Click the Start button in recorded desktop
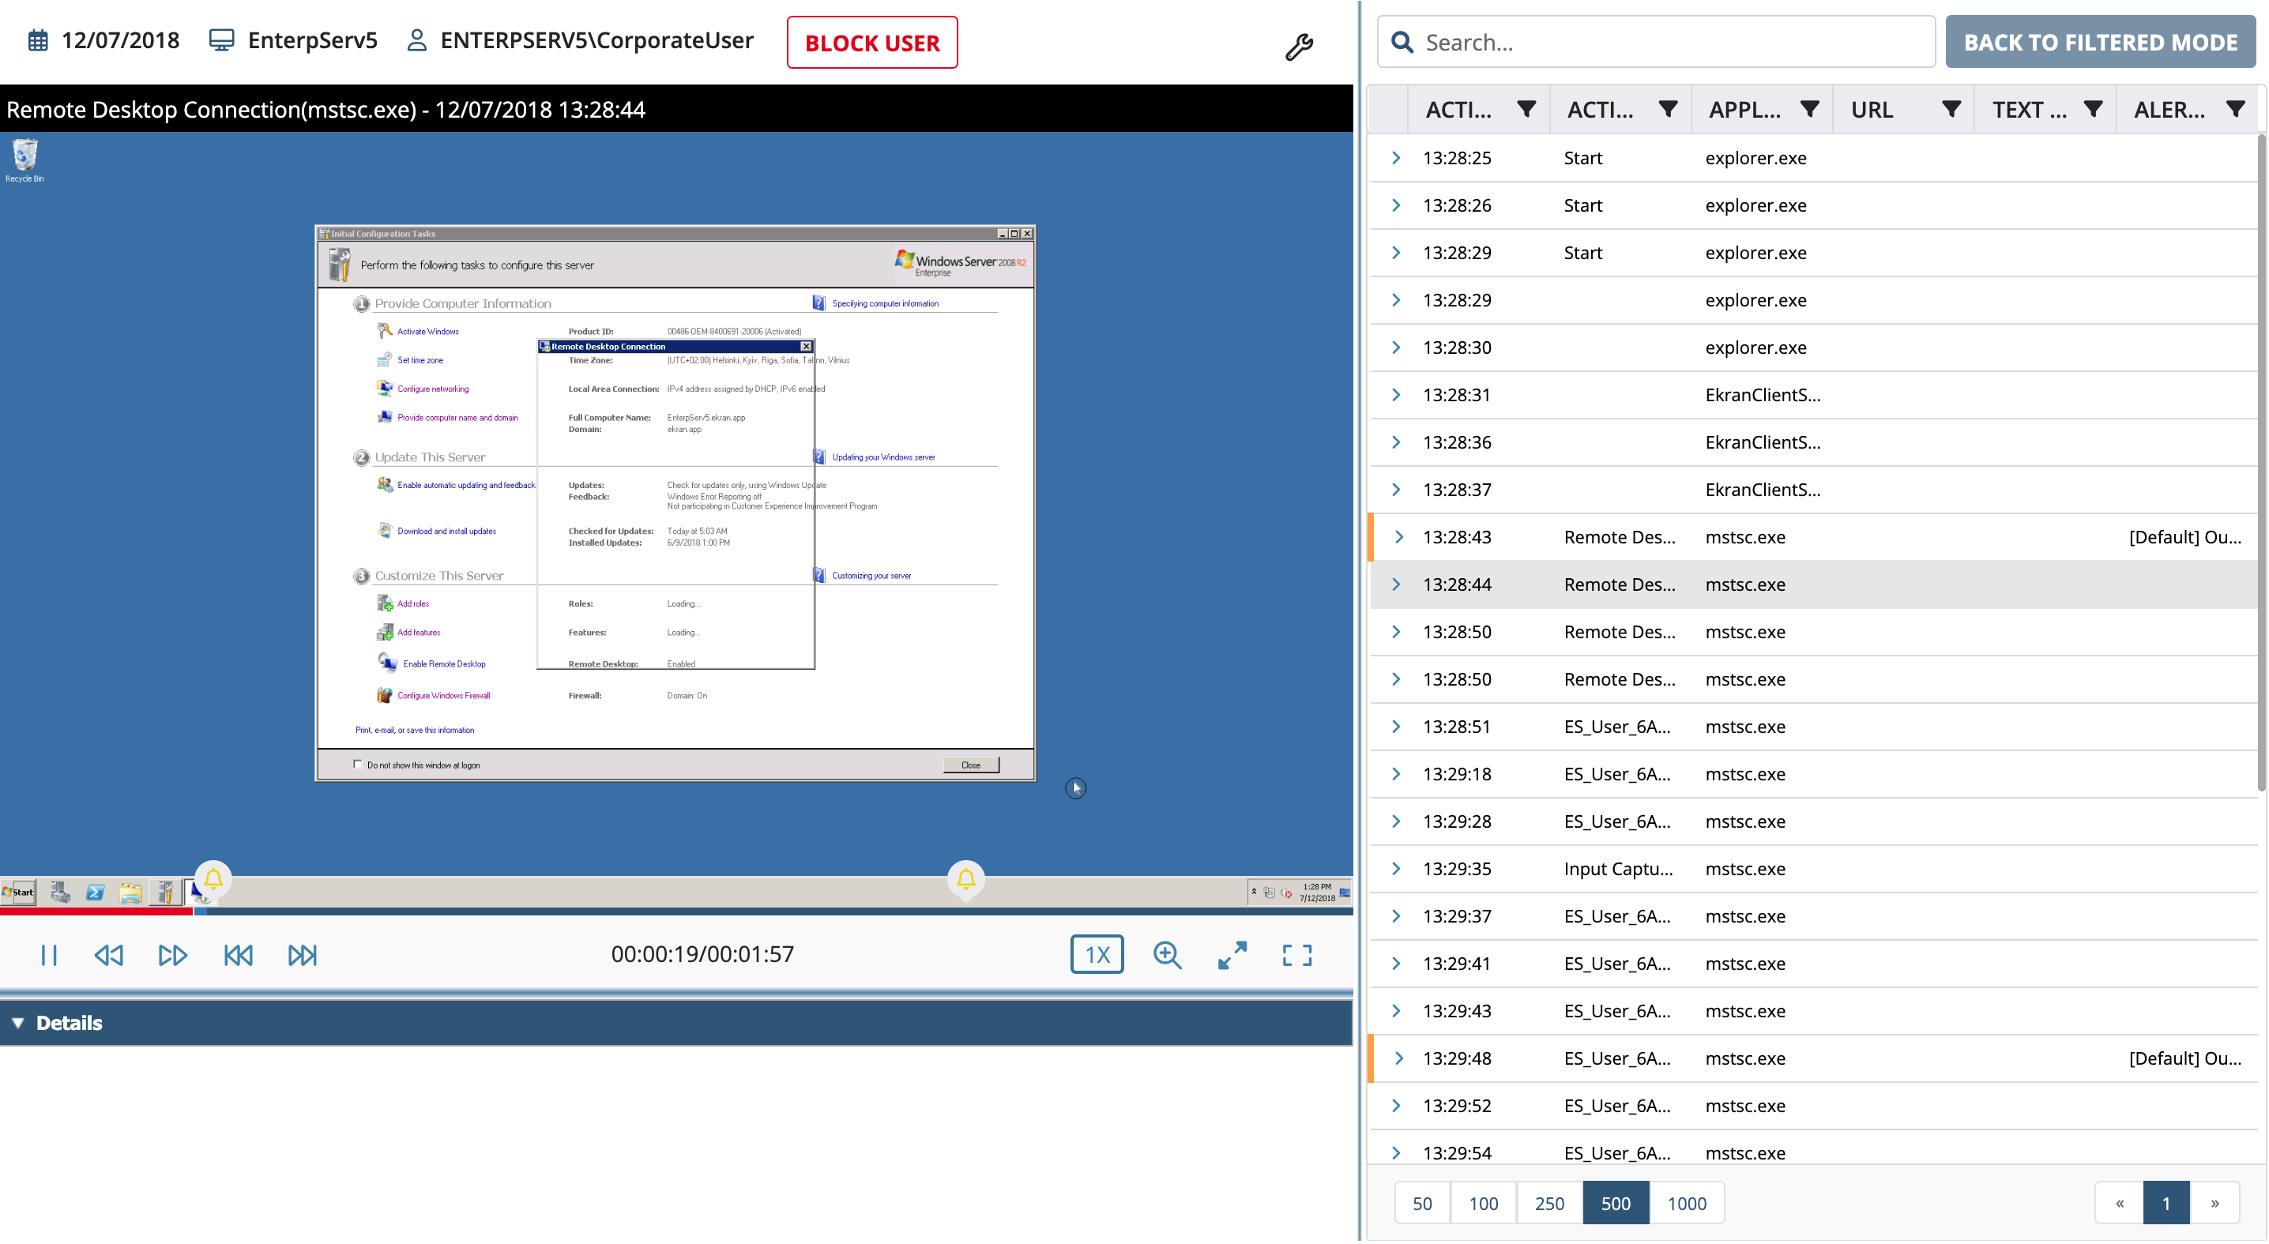2269x1244 pixels. coord(18,892)
